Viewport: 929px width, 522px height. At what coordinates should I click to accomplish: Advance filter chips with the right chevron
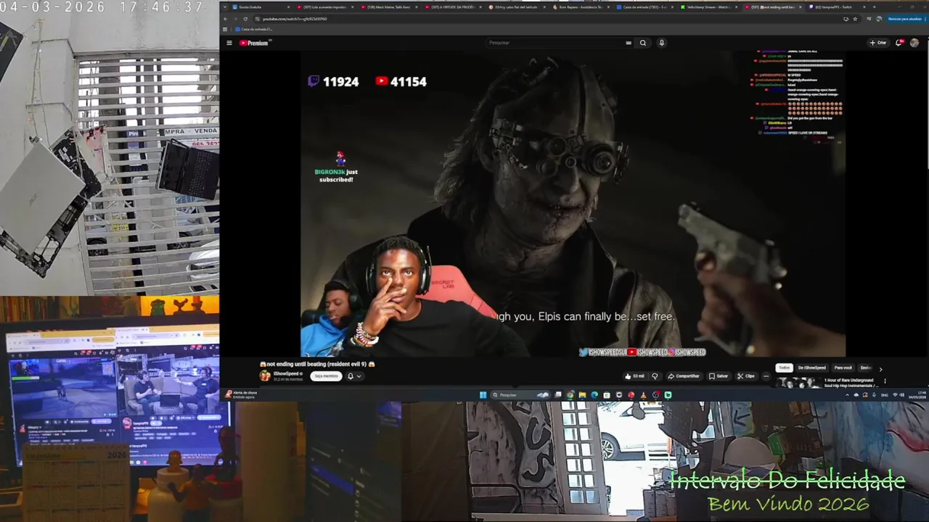[x=880, y=369]
